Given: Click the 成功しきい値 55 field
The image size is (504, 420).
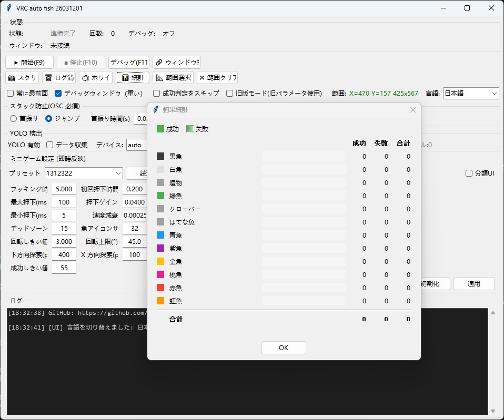Looking at the screenshot, I should tap(64, 268).
